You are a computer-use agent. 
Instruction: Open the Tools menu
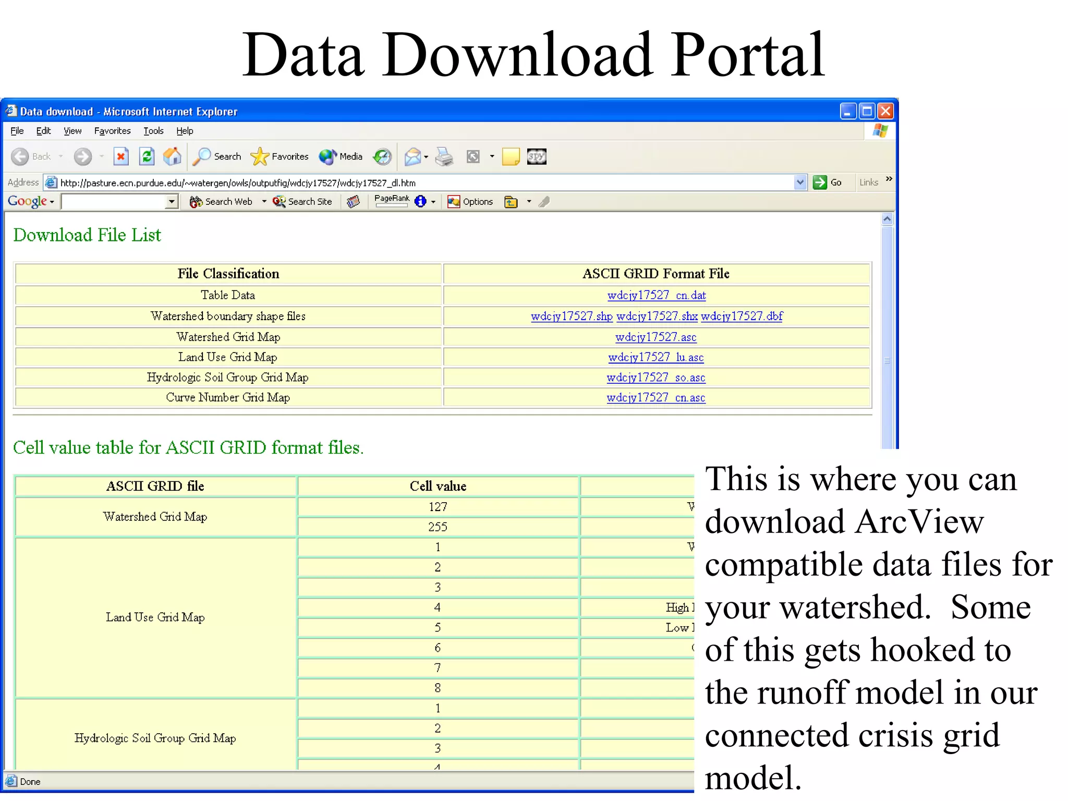[x=153, y=131]
